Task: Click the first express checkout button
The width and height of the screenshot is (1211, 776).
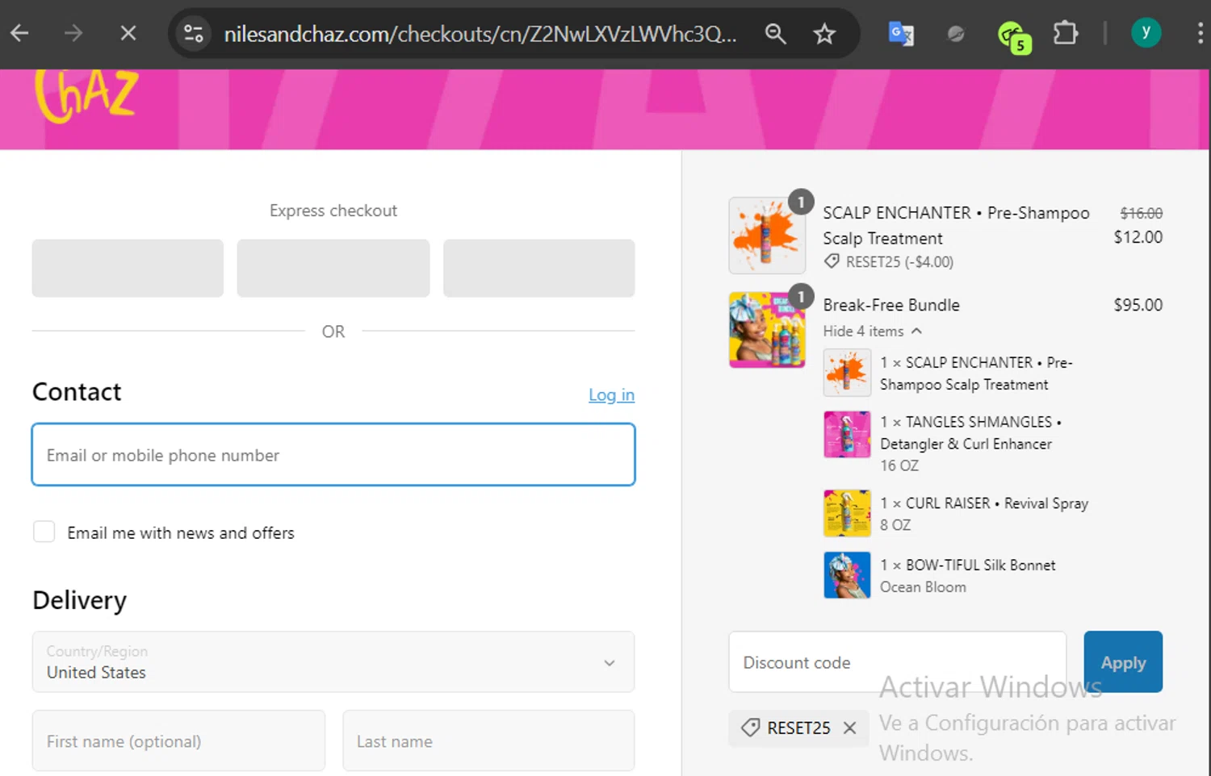Action: coord(128,268)
